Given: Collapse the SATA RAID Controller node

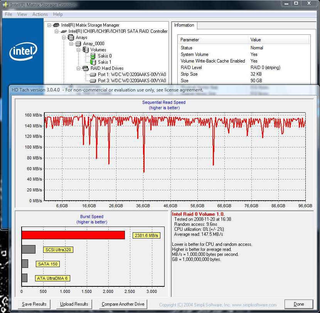Looking at the screenshot, I should pyautogui.click(x=57, y=31).
